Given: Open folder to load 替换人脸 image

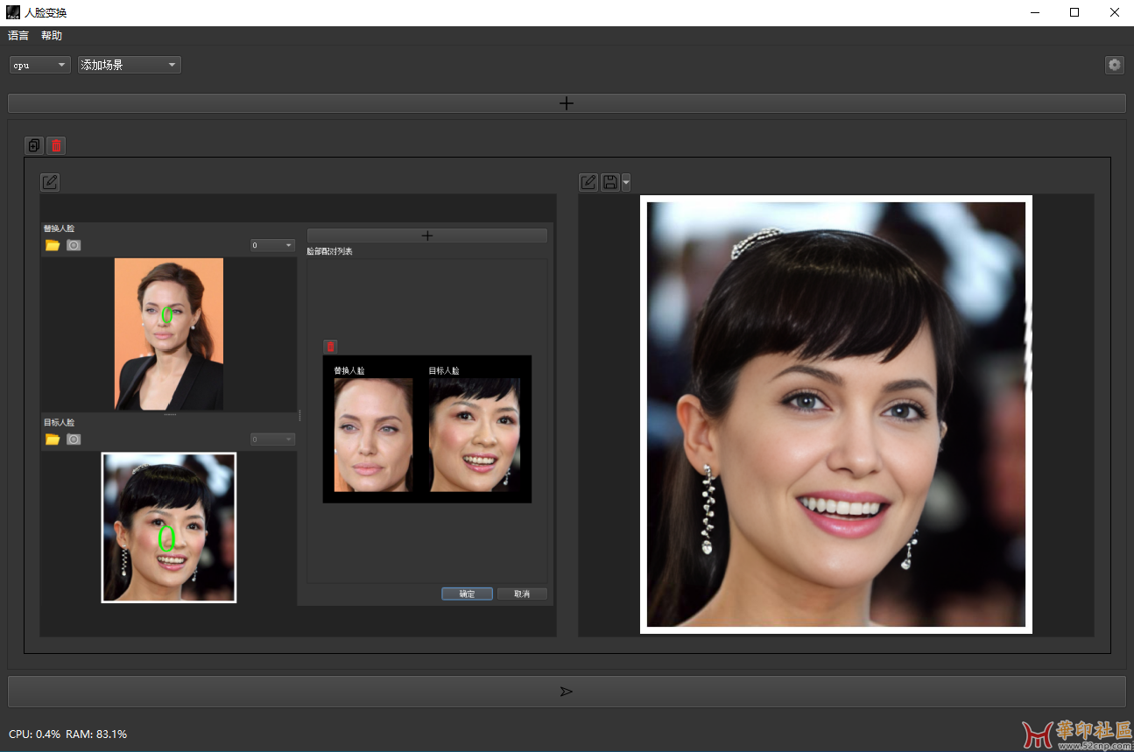Looking at the screenshot, I should pyautogui.click(x=53, y=245).
